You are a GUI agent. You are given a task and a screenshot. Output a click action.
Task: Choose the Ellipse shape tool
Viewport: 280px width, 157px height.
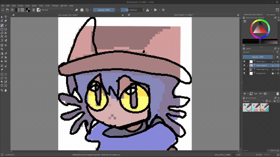[6, 29]
